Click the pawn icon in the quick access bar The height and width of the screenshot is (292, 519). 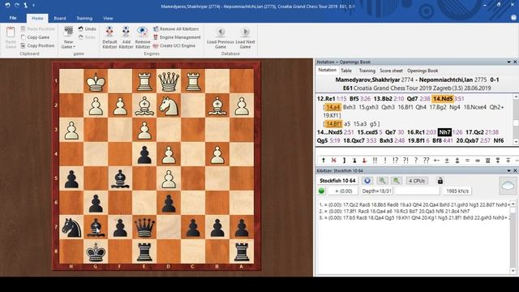coord(25,5)
